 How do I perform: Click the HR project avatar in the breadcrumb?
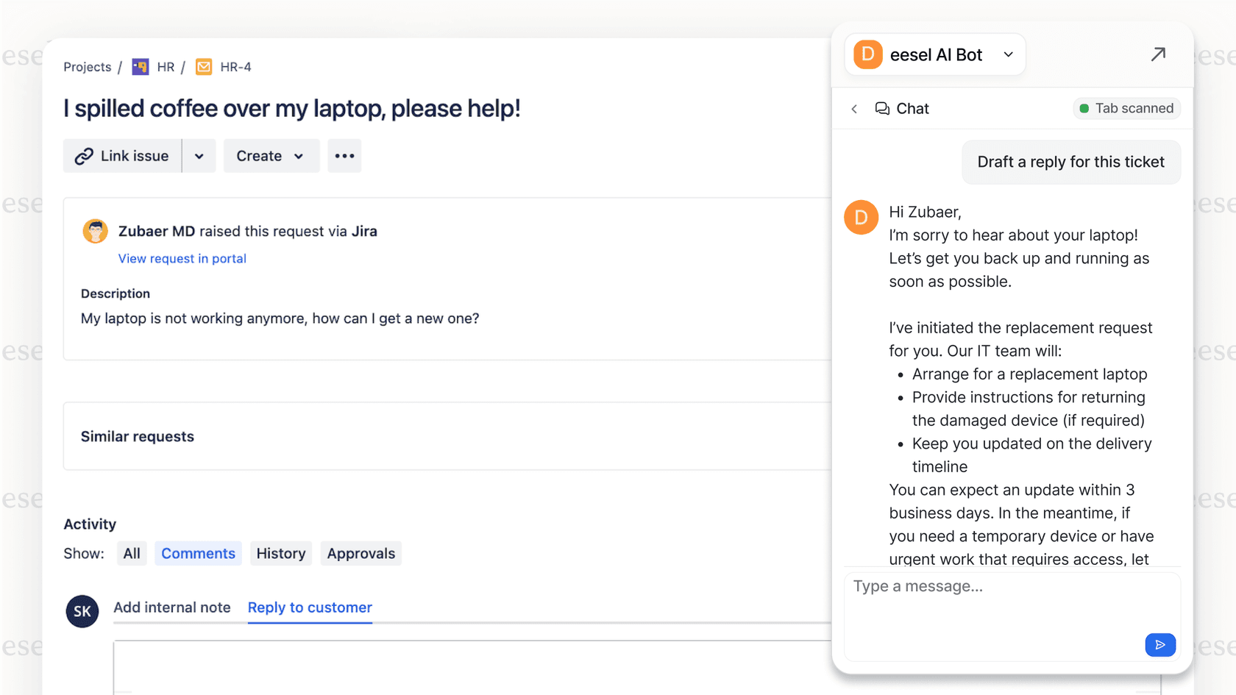[x=140, y=66]
